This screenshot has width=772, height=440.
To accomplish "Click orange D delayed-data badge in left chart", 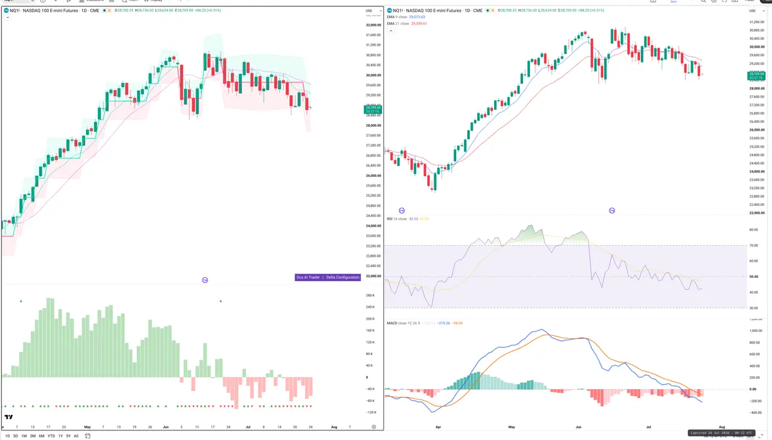I will coord(109,11).
